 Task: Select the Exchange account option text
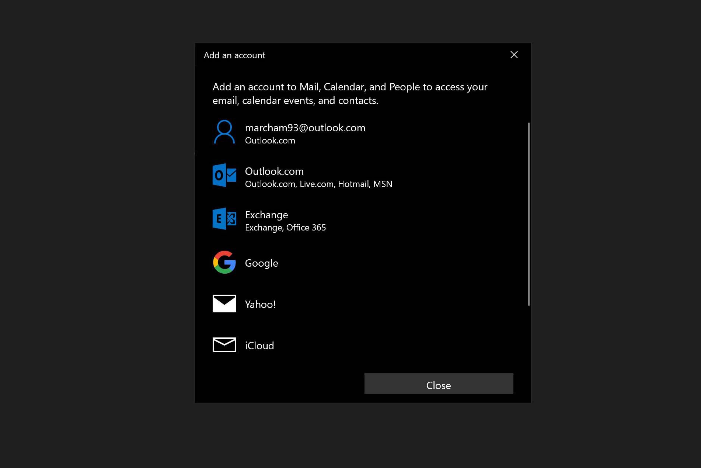(x=266, y=215)
